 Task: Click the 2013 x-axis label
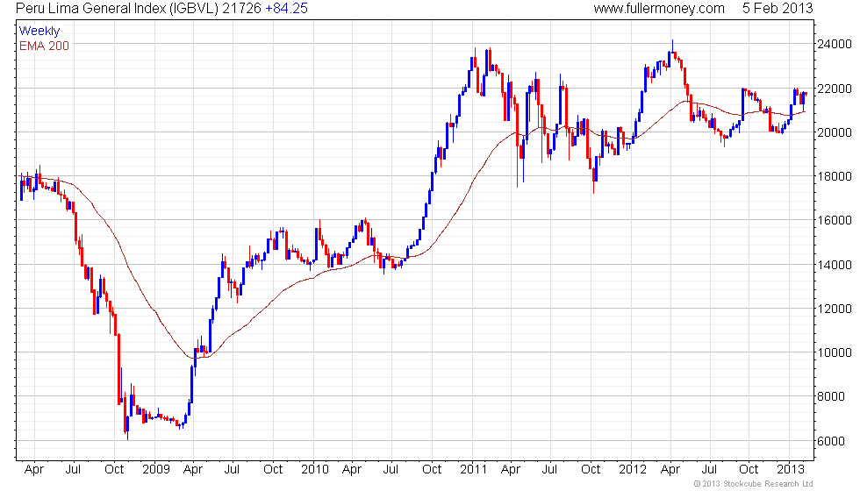791,470
